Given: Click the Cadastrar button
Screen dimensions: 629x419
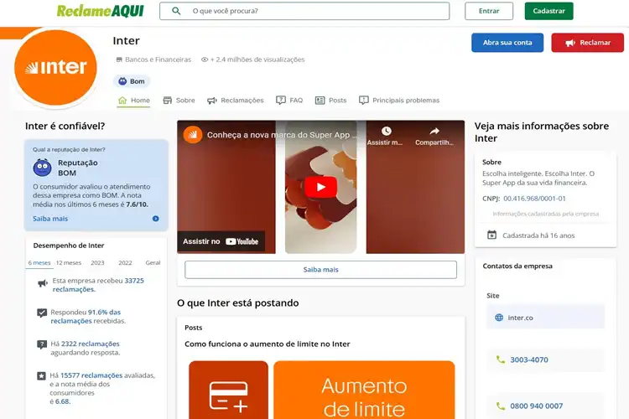Looking at the screenshot, I should (x=548, y=11).
